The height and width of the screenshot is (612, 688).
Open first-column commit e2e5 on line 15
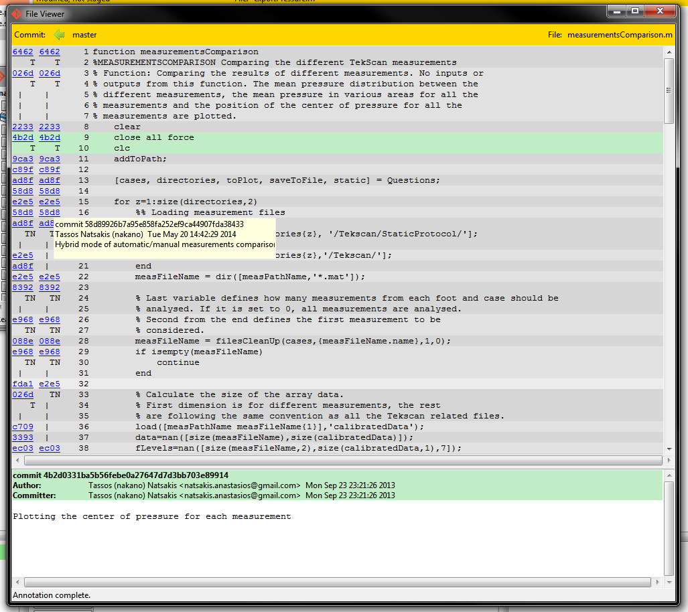pyautogui.click(x=23, y=202)
